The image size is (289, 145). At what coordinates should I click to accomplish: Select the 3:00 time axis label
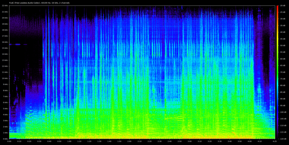(x=189, y=141)
